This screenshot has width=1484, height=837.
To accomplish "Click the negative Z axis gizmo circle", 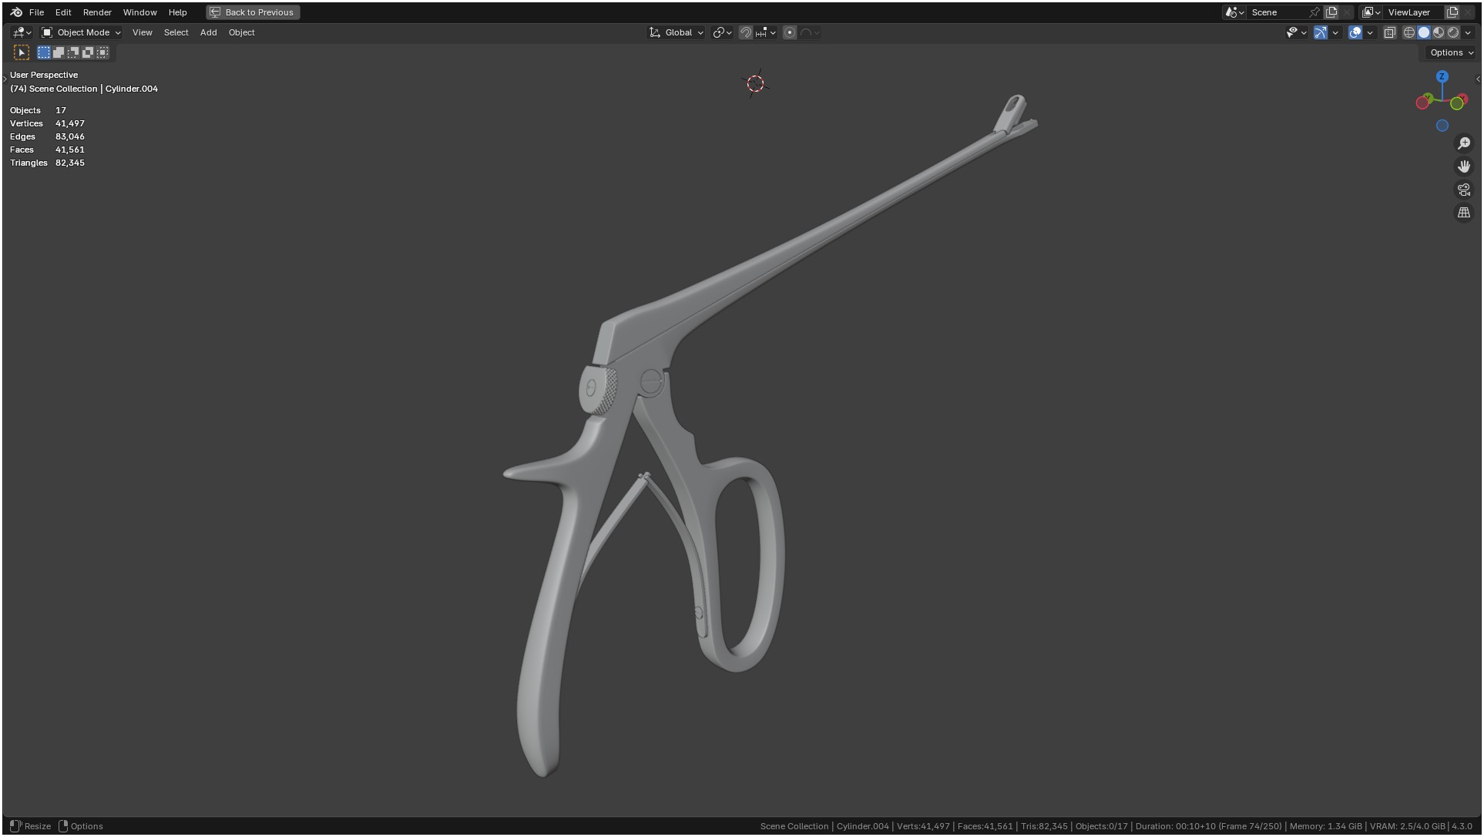I will [1442, 126].
